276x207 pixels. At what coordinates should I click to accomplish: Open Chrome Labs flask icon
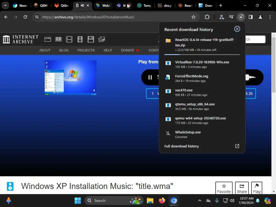point(222,17)
